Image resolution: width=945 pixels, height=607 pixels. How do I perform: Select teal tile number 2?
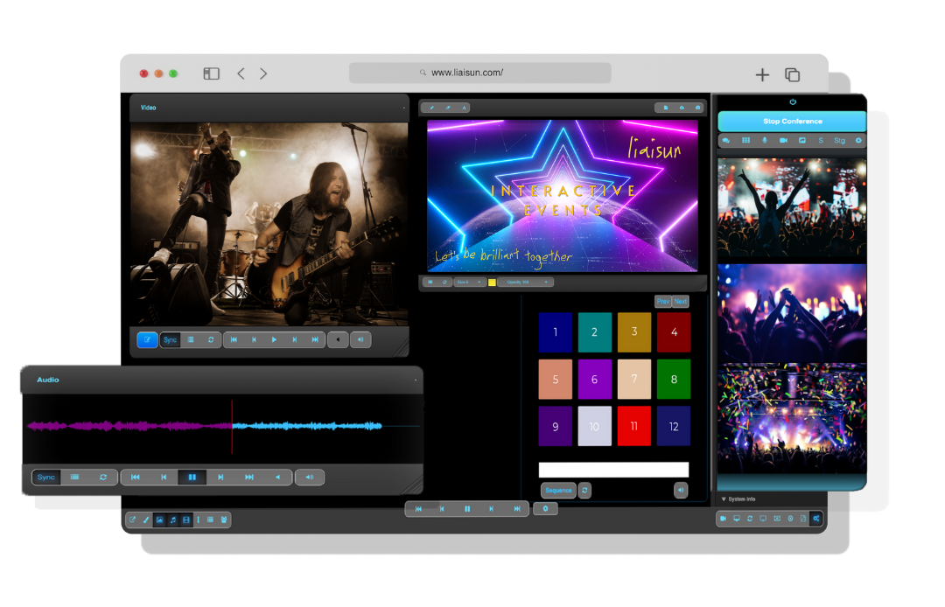click(x=594, y=331)
